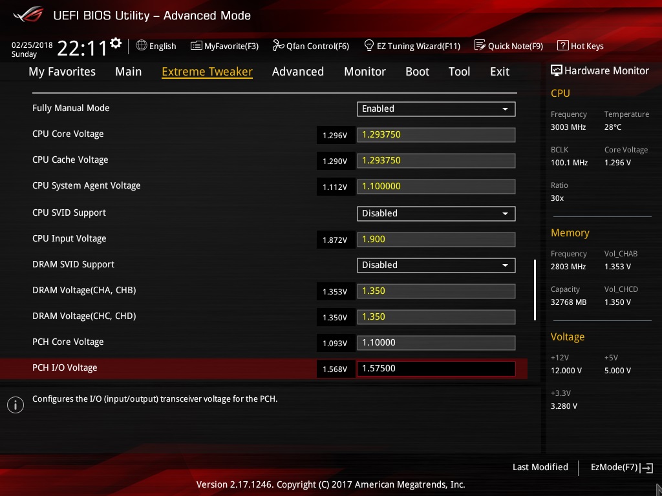Select the Extreme Tweaker tab

pyautogui.click(x=208, y=72)
